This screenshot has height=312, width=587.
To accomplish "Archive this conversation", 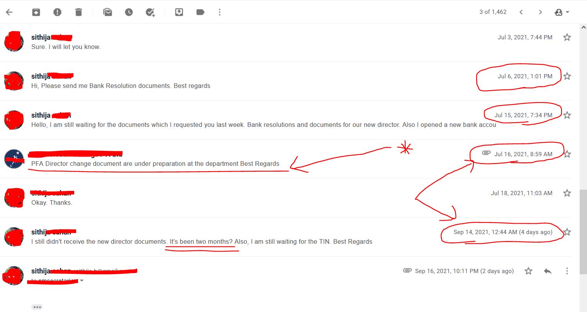I will (36, 12).
